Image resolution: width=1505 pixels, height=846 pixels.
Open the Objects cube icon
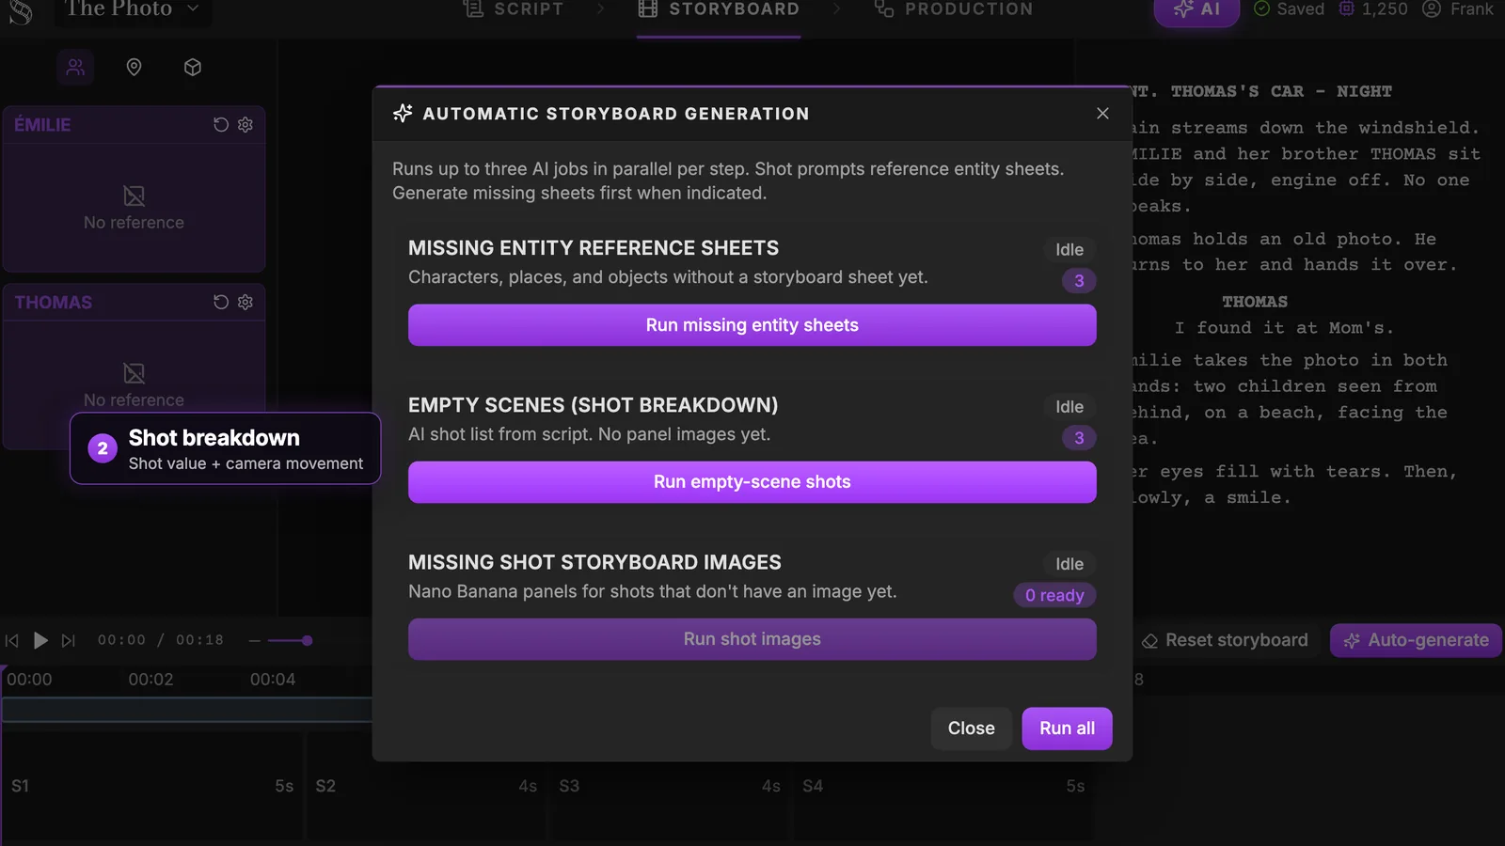pyautogui.click(x=193, y=67)
